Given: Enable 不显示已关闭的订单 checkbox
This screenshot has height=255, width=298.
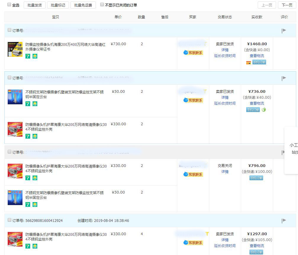Looking at the screenshot, I should tap(102, 5).
